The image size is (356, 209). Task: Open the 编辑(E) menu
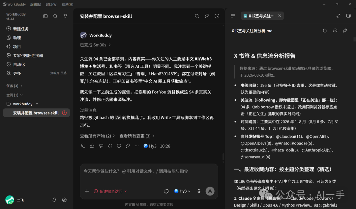click(35, 4)
